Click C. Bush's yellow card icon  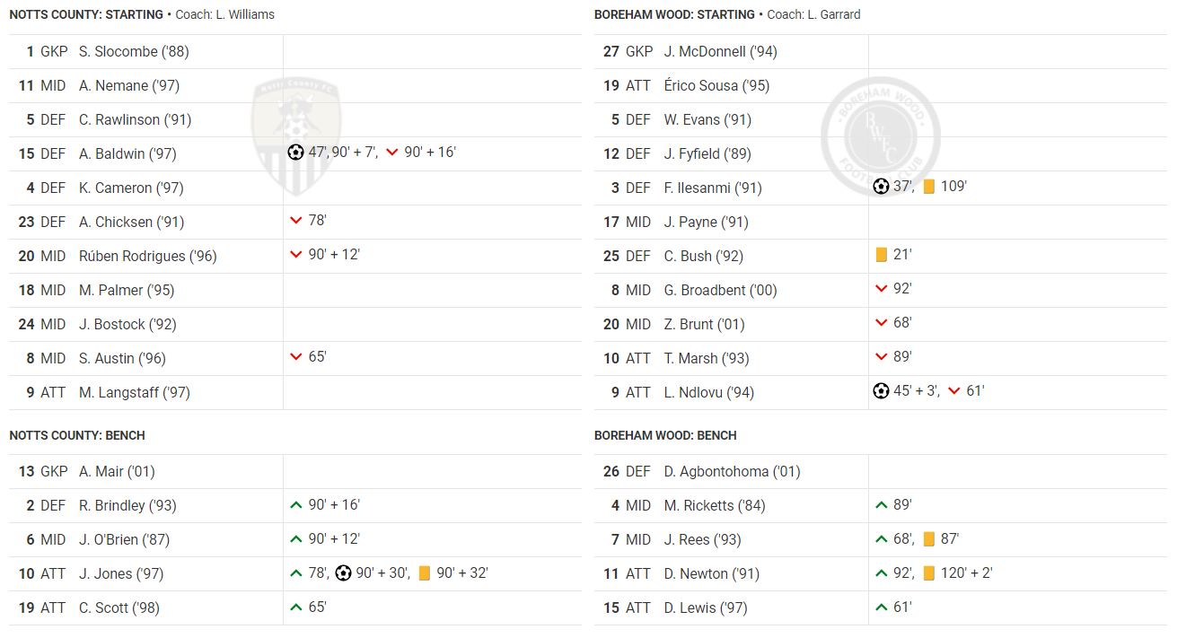click(x=882, y=255)
